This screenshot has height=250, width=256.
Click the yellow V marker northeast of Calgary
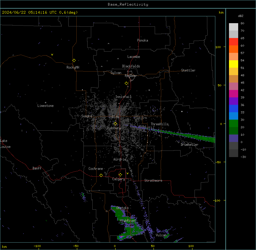click(x=127, y=173)
